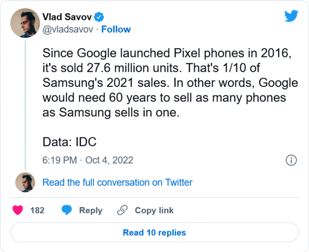
Task: Open the 6:19 PM Oct 4, 2022 timestamp
Action: coord(87,160)
